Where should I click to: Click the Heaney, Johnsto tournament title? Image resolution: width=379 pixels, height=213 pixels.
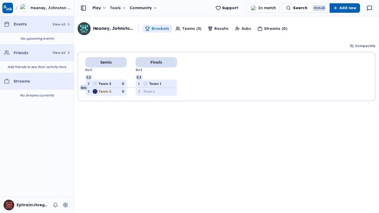point(113,28)
